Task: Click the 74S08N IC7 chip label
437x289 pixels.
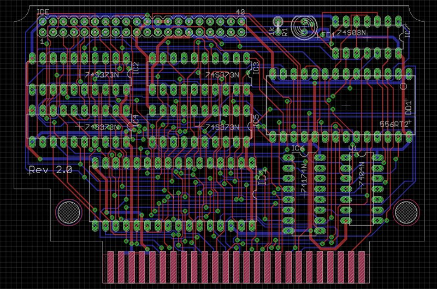Action: click(x=351, y=33)
